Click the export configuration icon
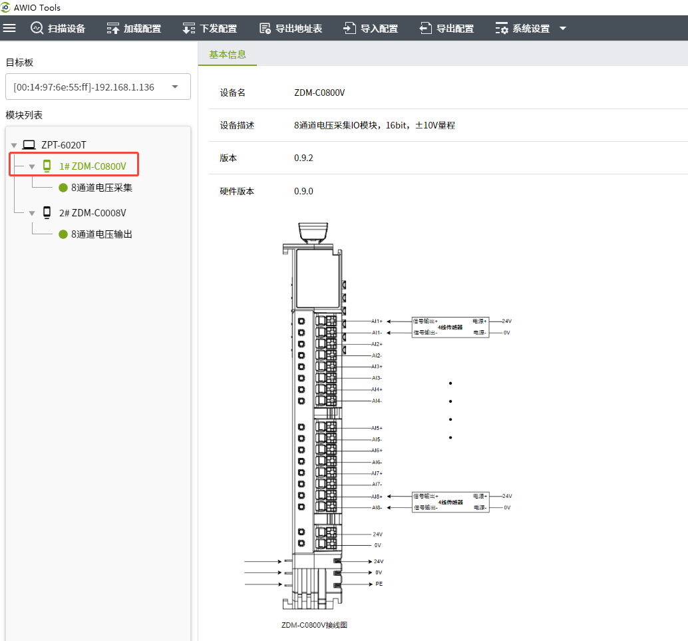Image resolution: width=688 pixels, height=641 pixels. tap(425, 28)
